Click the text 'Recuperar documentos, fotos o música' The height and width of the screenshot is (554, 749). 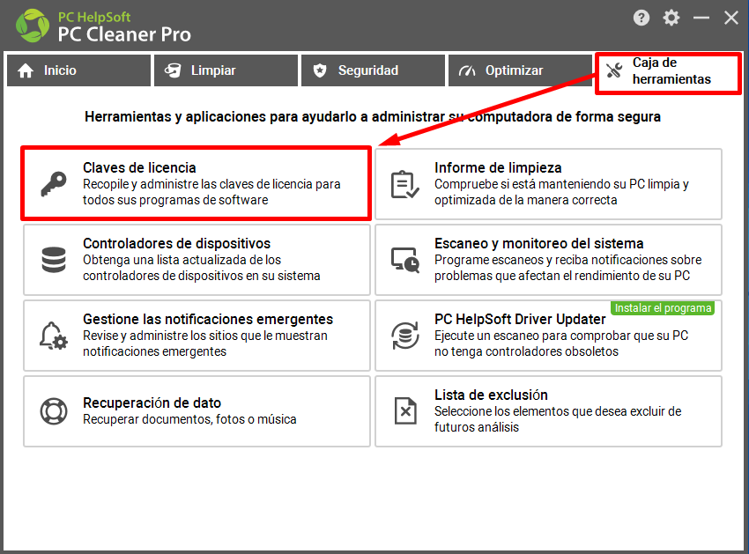[x=189, y=419]
